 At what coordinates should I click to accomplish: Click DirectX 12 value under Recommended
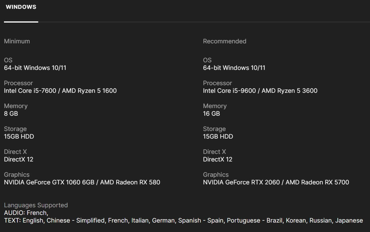[x=217, y=159]
